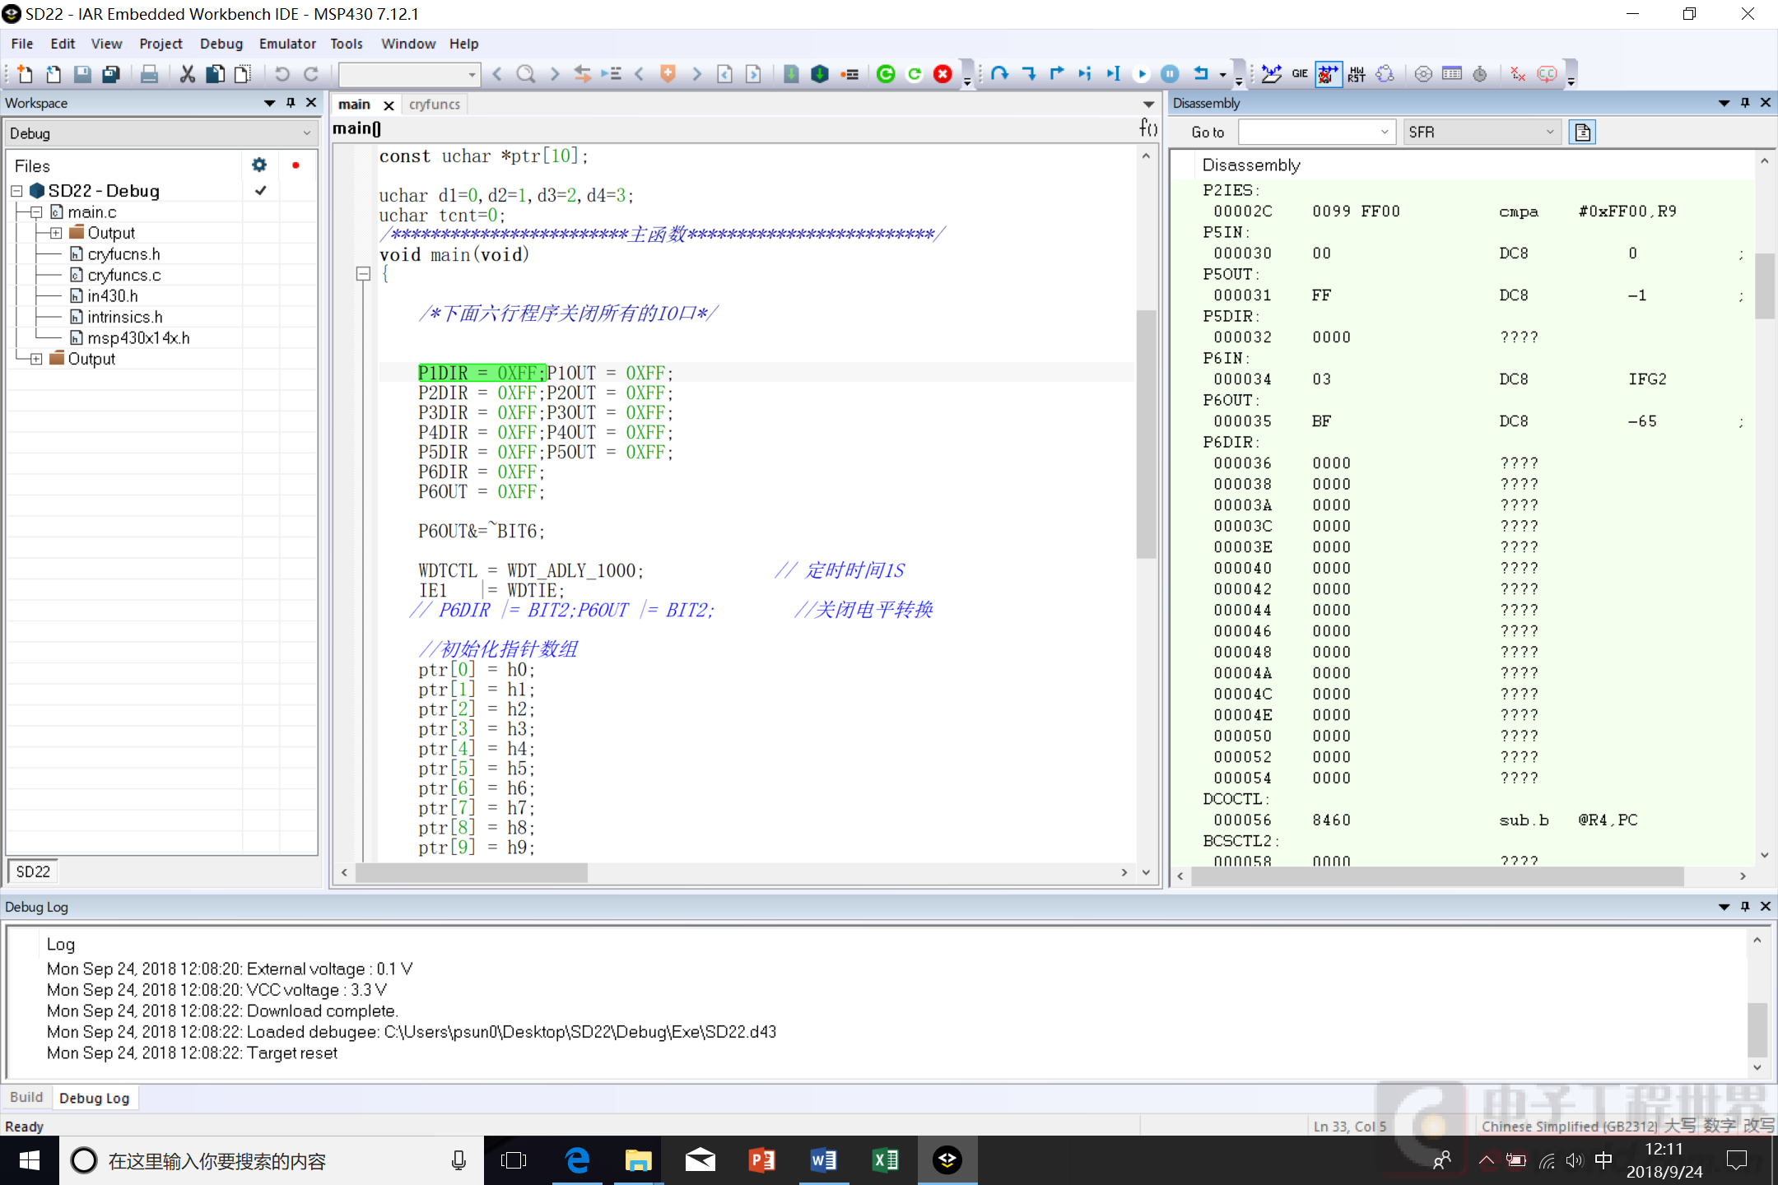This screenshot has width=1778, height=1185.
Task: Open the toolbar search combo box
Action: point(409,75)
